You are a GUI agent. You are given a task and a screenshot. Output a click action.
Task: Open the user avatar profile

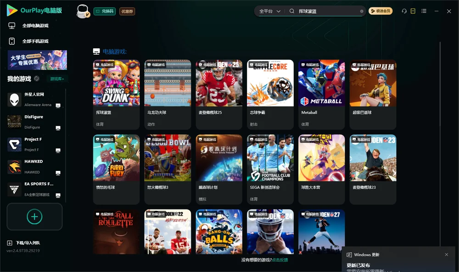click(x=83, y=11)
